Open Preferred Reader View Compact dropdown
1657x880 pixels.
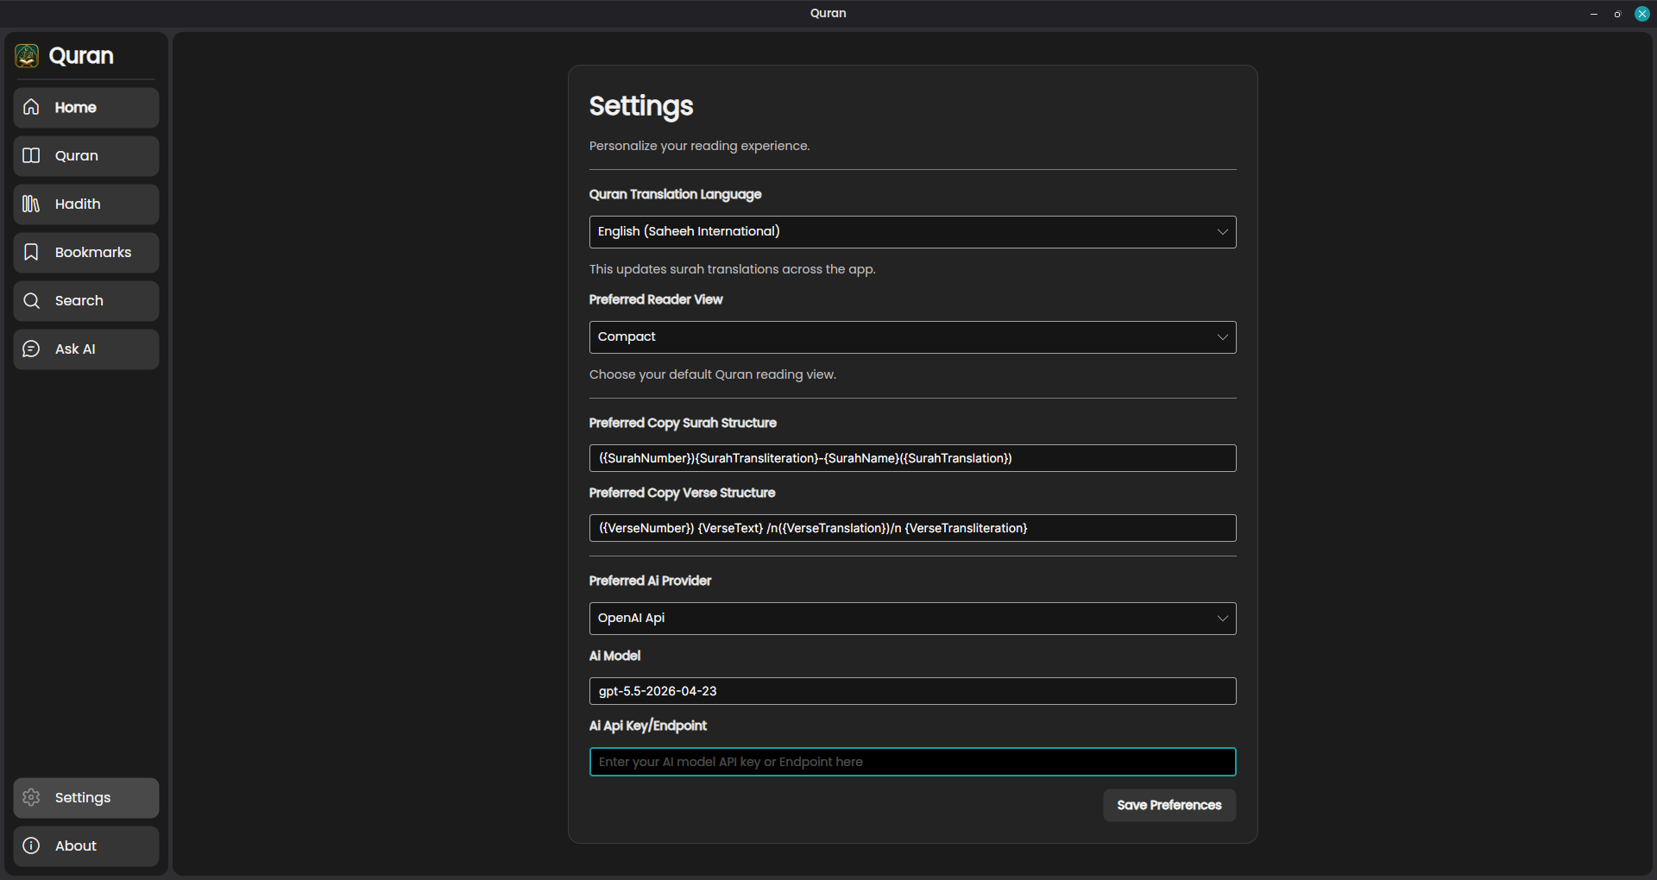click(912, 337)
